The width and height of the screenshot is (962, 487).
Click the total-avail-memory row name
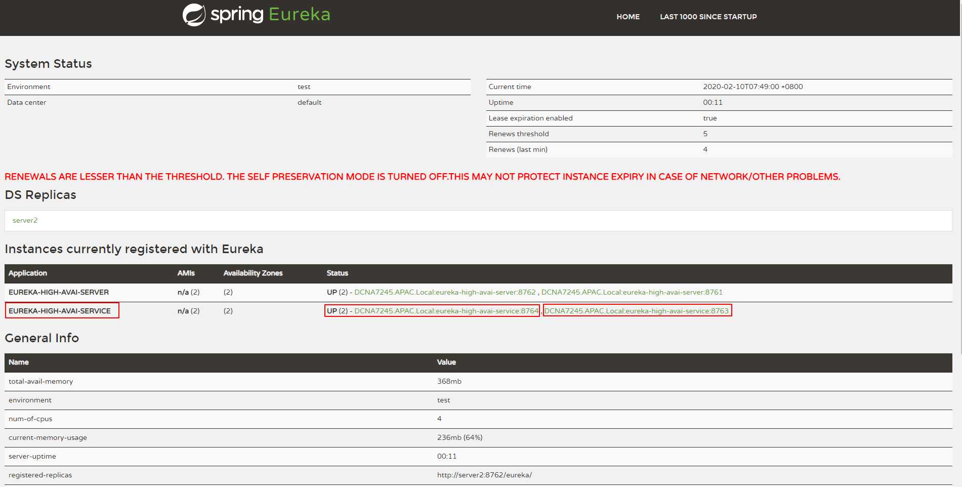tap(41, 381)
